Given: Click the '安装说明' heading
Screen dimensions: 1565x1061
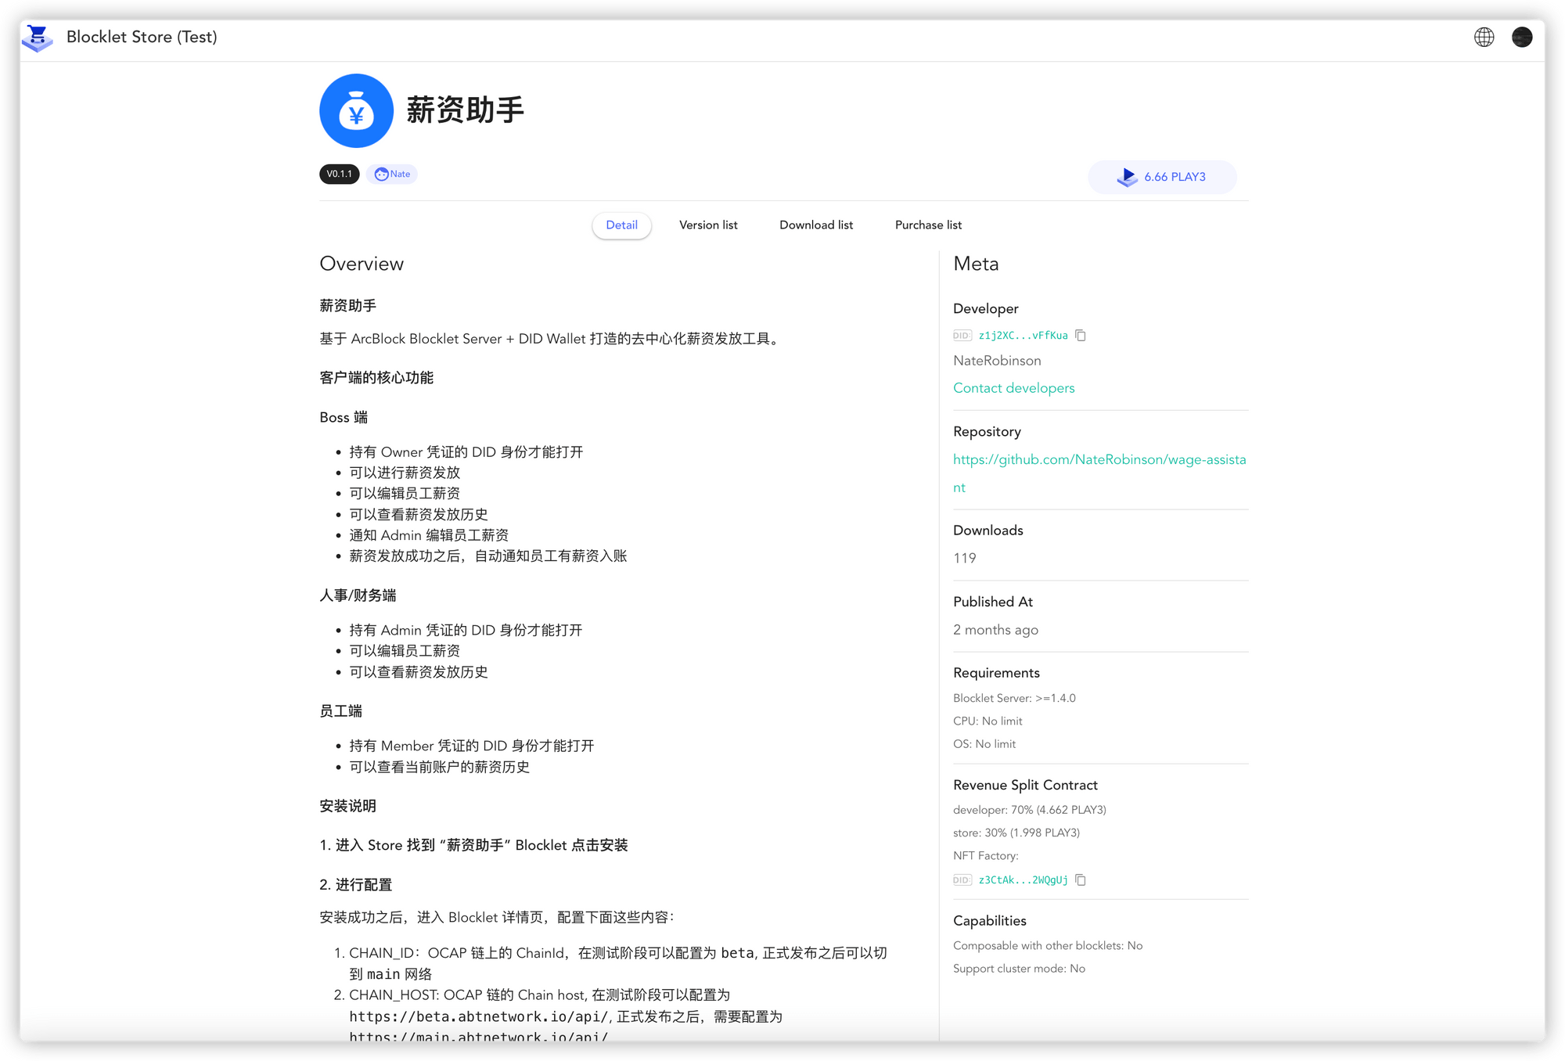Looking at the screenshot, I should point(347,806).
